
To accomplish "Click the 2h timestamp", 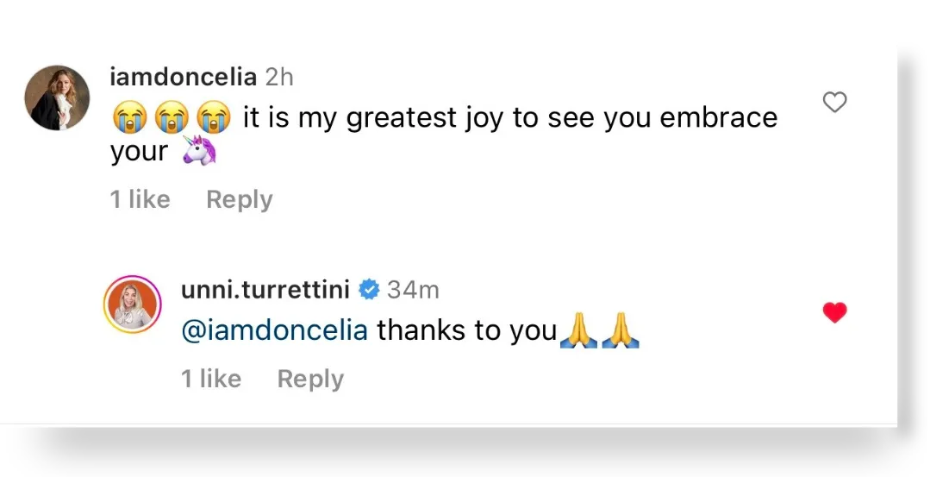I will 279,77.
